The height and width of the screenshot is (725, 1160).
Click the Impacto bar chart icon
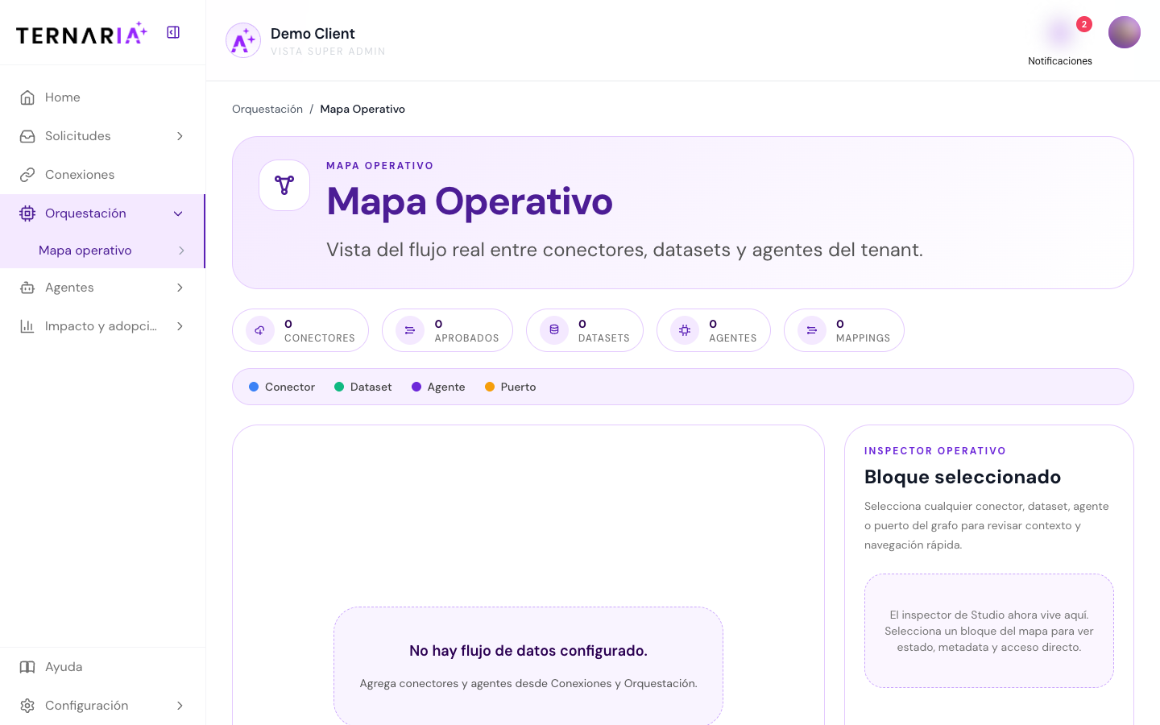point(27,326)
